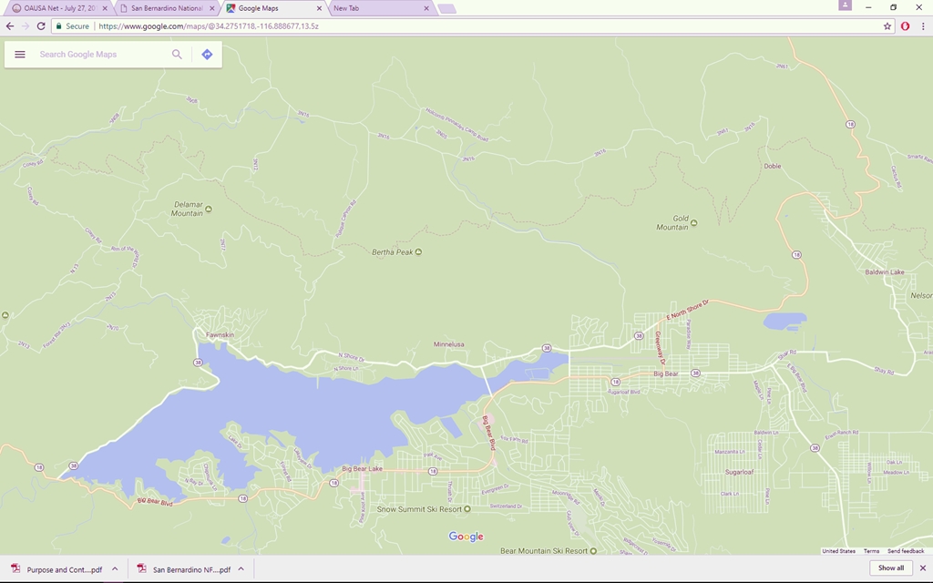Bookmark this page with the star icon

887,26
